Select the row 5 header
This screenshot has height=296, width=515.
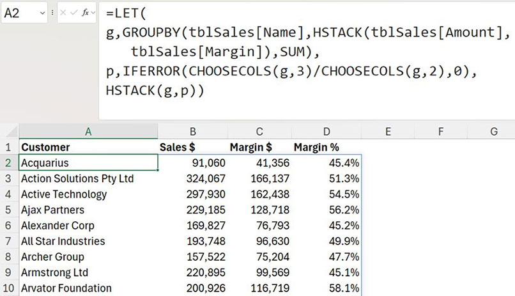[x=9, y=210]
